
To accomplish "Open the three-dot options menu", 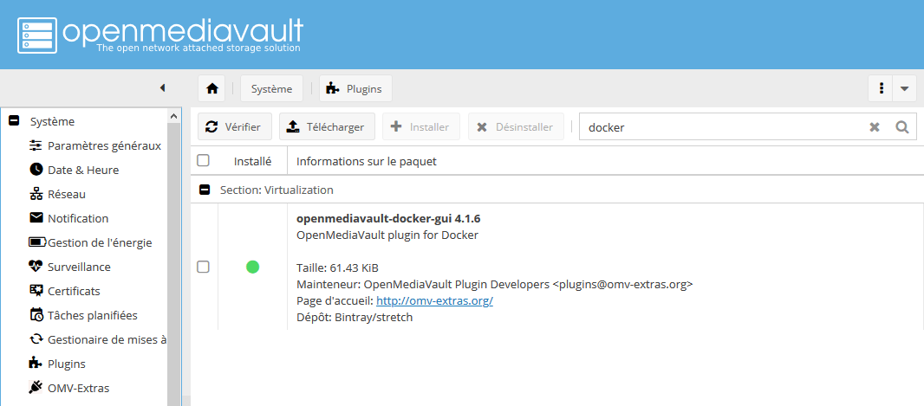I will pos(881,88).
